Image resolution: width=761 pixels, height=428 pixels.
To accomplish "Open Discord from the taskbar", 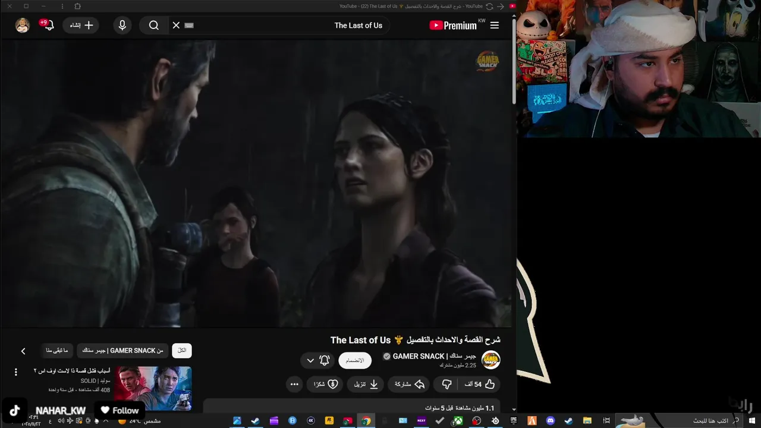I will [x=551, y=421].
